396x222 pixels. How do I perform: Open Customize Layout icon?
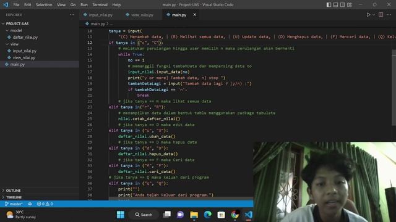[350, 5]
